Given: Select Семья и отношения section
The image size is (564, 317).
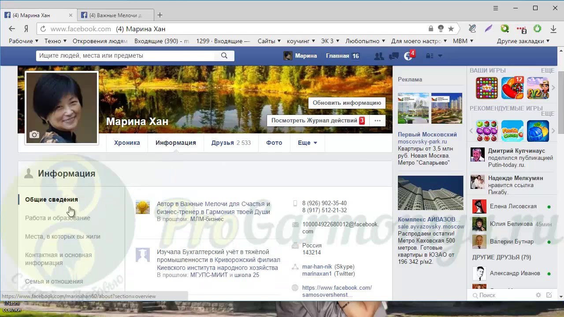Looking at the screenshot, I should click(x=54, y=281).
